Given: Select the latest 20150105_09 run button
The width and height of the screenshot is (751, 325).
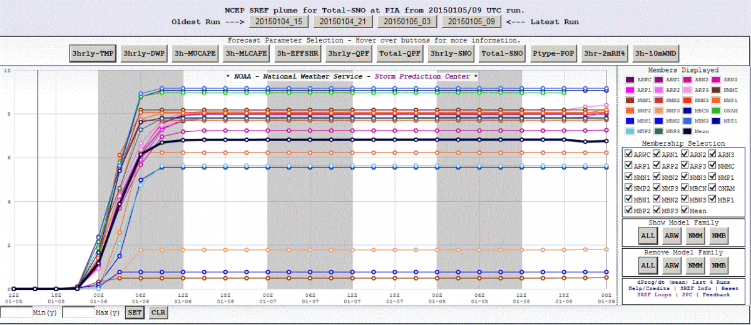Looking at the screenshot, I should pyautogui.click(x=472, y=21).
